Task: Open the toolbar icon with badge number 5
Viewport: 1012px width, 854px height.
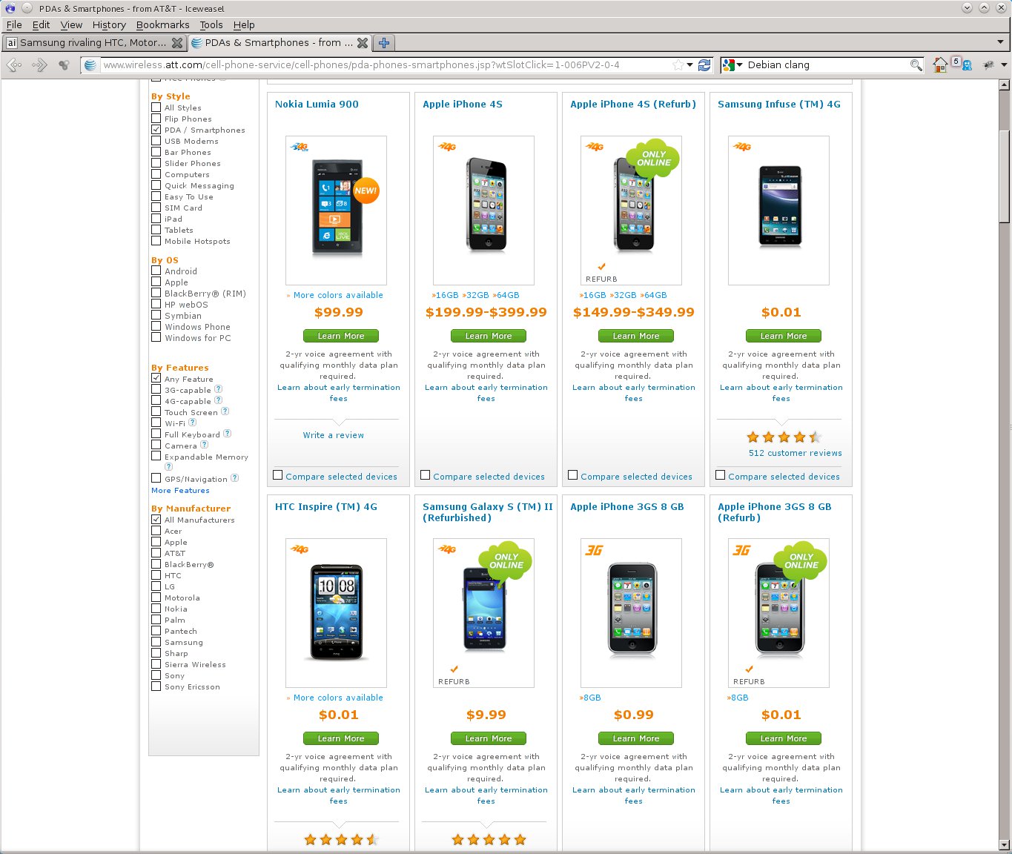Action: pos(961,64)
